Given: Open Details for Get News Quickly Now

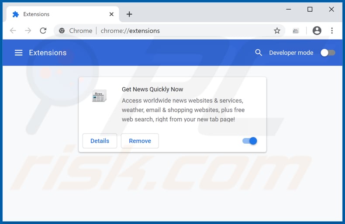Looking at the screenshot, I should (100, 141).
